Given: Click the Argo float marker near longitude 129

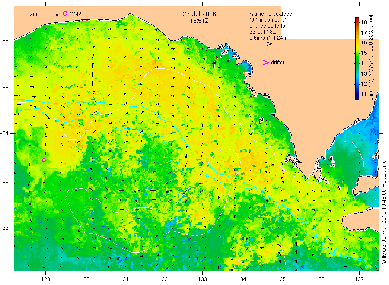Looking at the screenshot, I should (44, 160).
